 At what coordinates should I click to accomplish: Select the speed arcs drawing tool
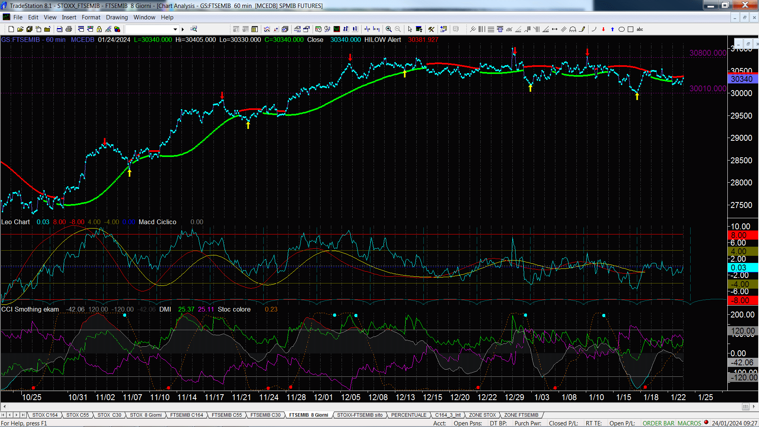509,29
